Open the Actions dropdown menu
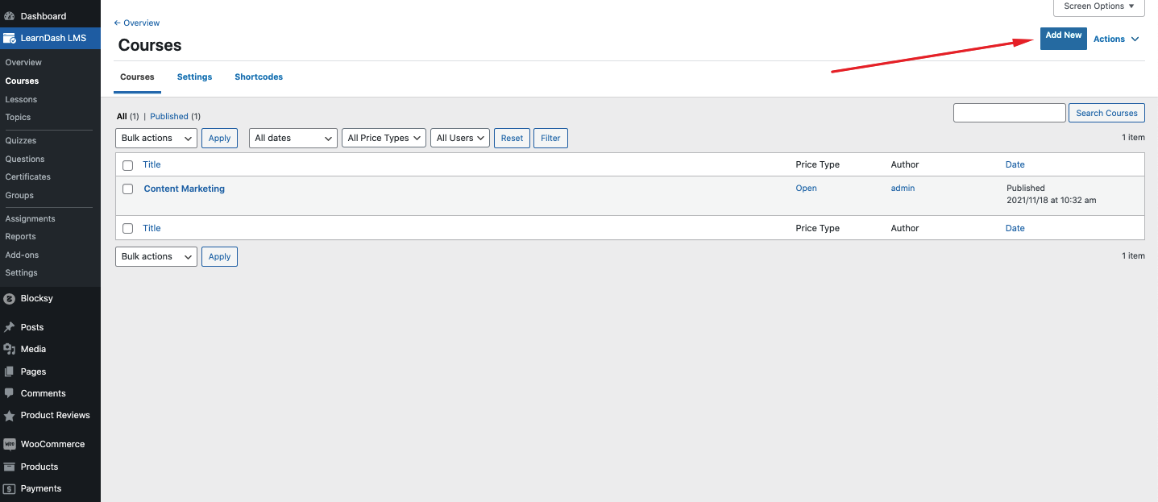This screenshot has width=1158, height=502. pos(1116,39)
